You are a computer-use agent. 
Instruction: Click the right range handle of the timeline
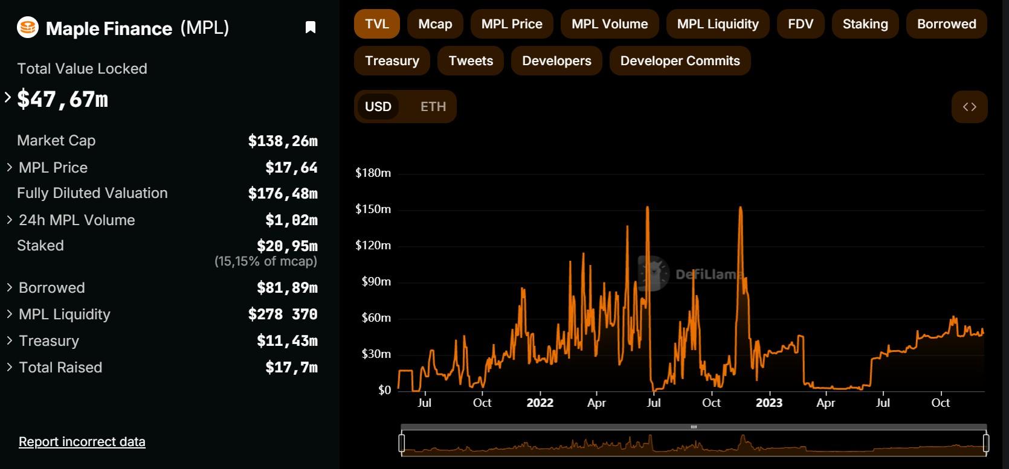point(986,443)
